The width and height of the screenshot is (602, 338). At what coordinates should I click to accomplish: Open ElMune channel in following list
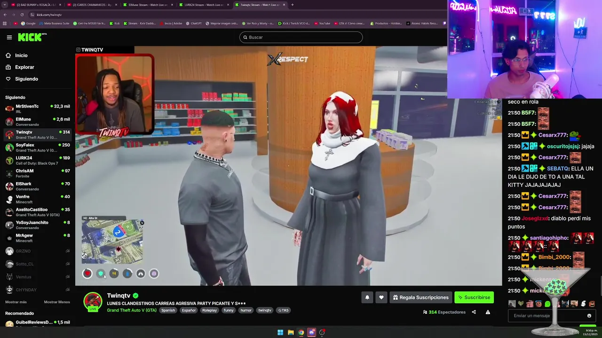(x=38, y=122)
